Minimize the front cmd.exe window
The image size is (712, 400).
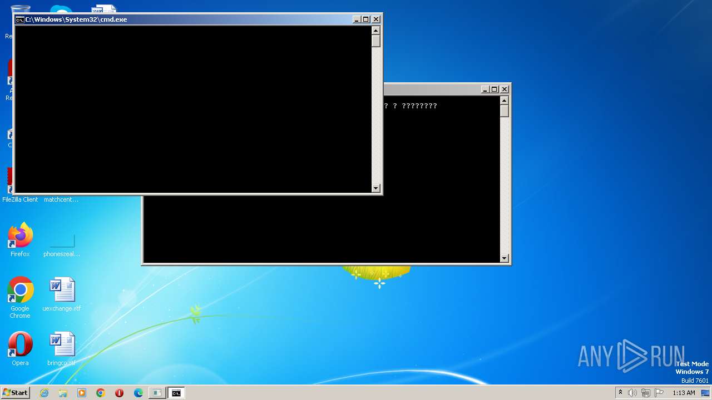pos(357,19)
